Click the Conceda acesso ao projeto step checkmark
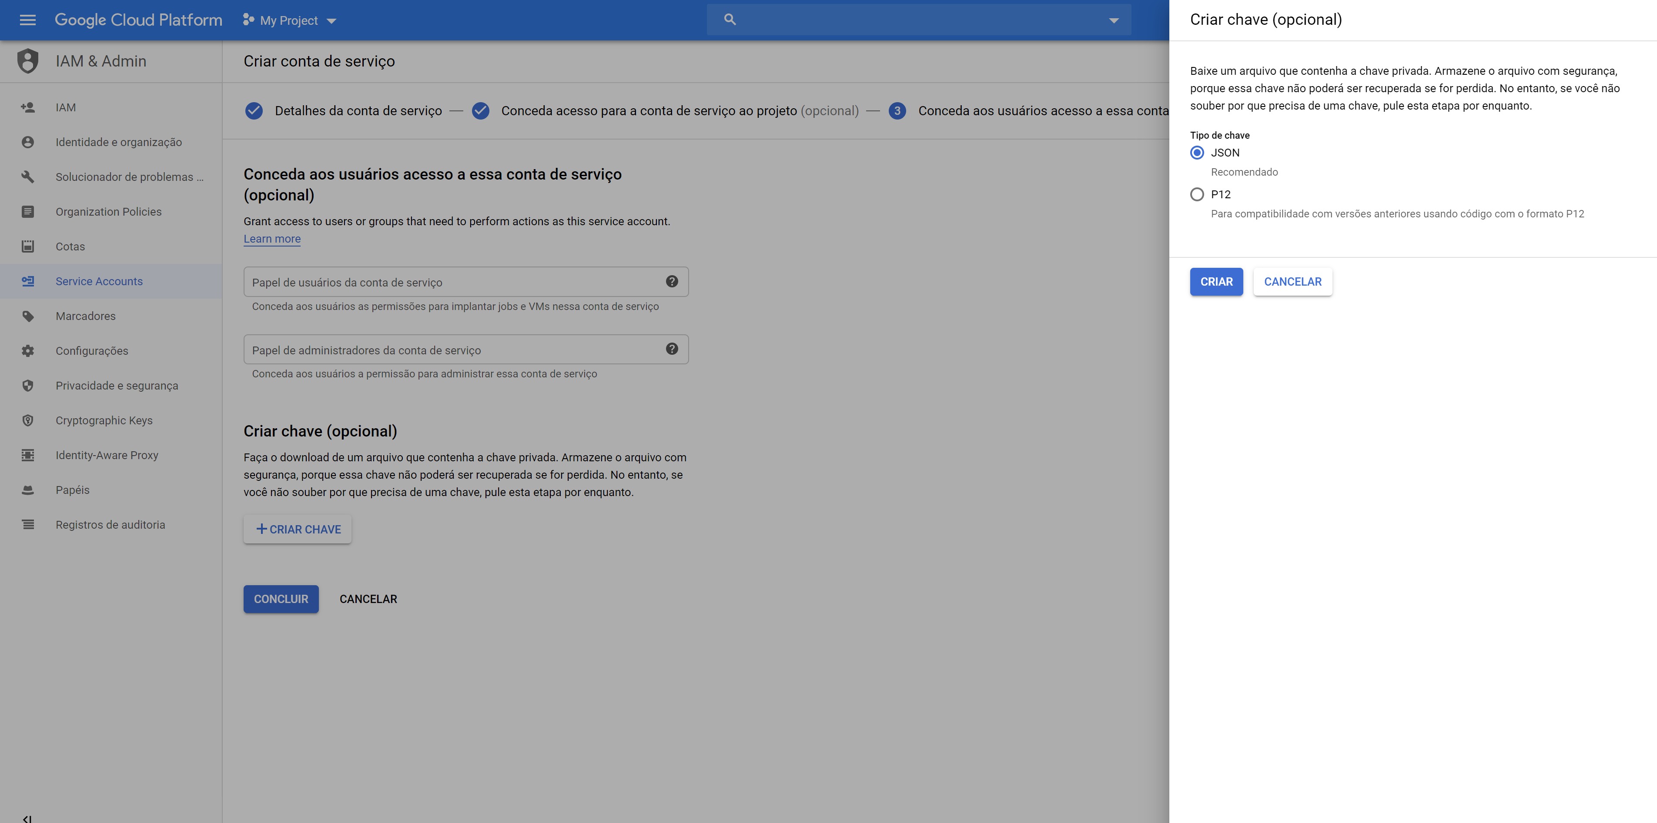Image resolution: width=1657 pixels, height=823 pixels. (x=481, y=110)
